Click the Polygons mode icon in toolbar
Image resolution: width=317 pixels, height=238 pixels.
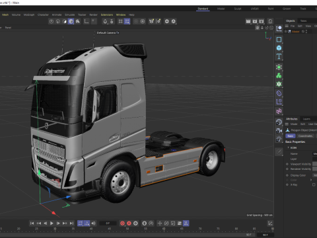[65, 21]
